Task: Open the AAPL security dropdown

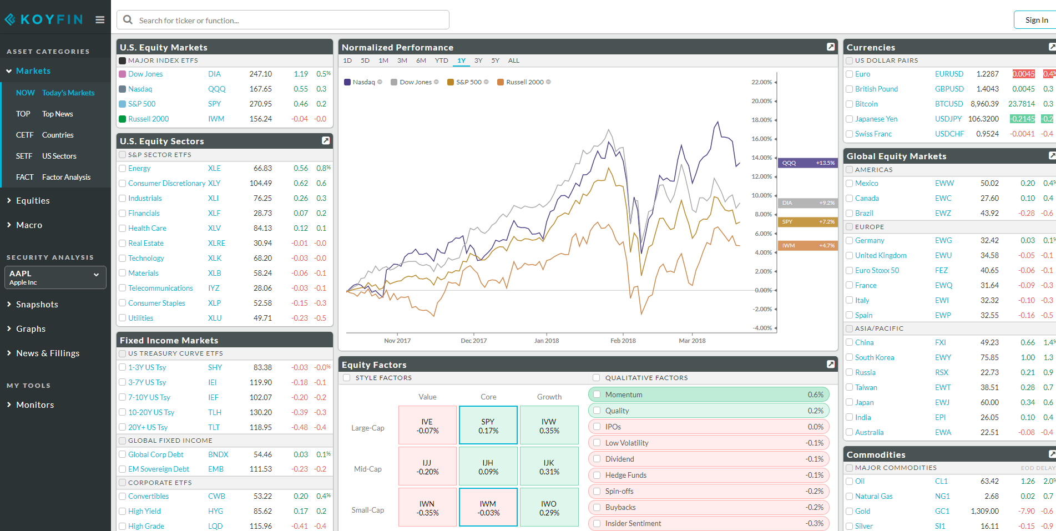Action: pyautogui.click(x=55, y=277)
